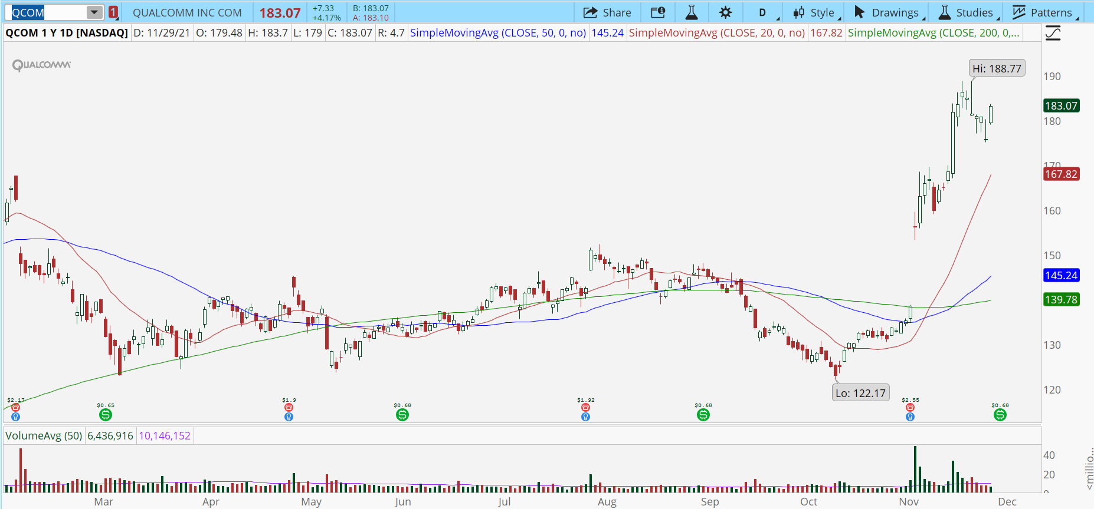Click the green 139.78 axis price tag
Screen dimensions: 1094x509
pyautogui.click(x=1062, y=299)
